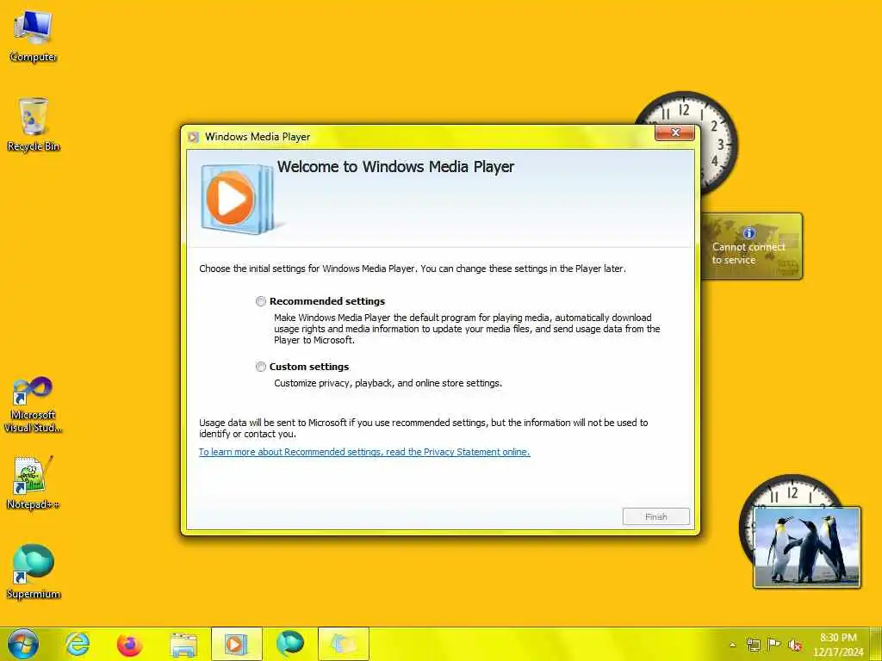The height and width of the screenshot is (661, 882).
Task: Open the Recycle Bin desktop icon
Action: 34,125
